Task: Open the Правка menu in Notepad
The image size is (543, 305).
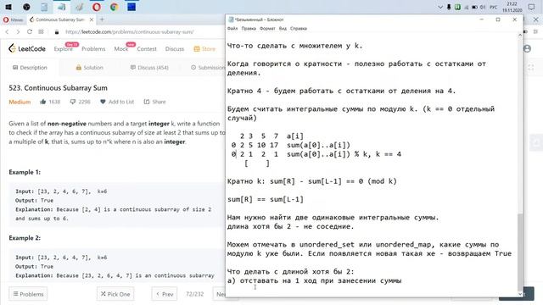Action: [249, 28]
